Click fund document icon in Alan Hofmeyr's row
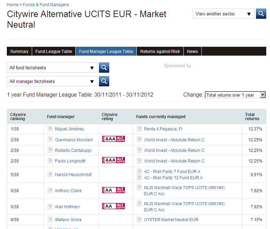The width and height of the screenshot is (270, 229). [x=139, y=203]
